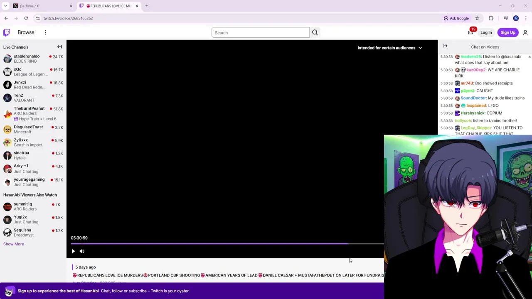
Task: Open a new browser tab
Action: coord(147,6)
